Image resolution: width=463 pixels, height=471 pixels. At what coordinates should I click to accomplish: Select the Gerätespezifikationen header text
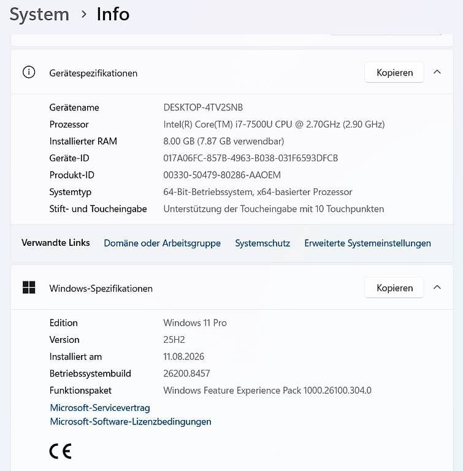pos(93,74)
